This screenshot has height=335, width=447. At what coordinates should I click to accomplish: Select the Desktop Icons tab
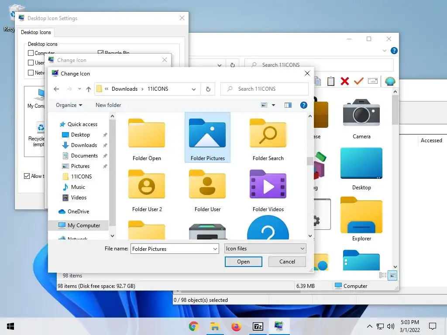click(36, 32)
